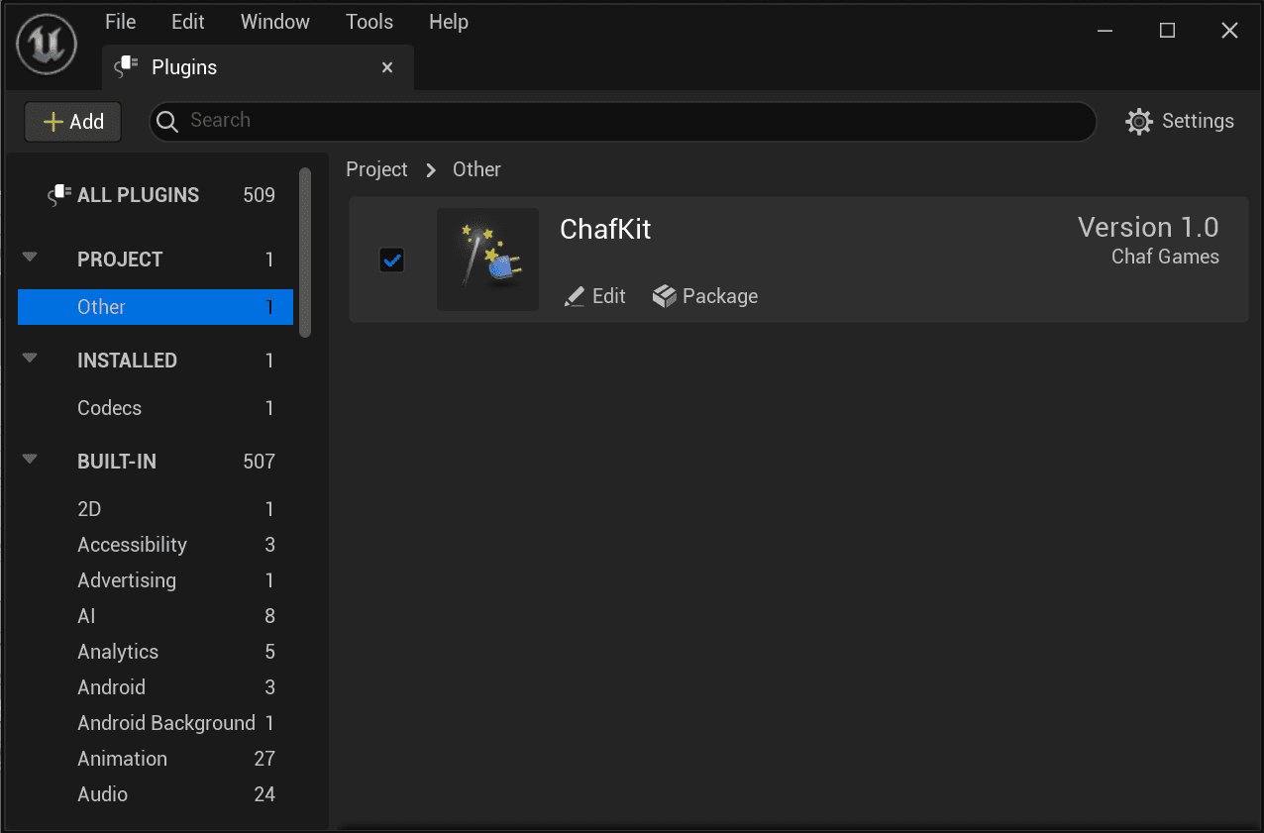Viewport: 1264px width, 833px height.
Task: Select the Plugins tab
Action: point(258,67)
